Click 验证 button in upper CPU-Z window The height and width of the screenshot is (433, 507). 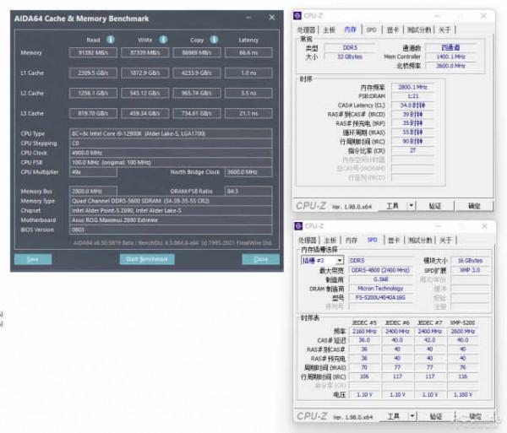435,206
